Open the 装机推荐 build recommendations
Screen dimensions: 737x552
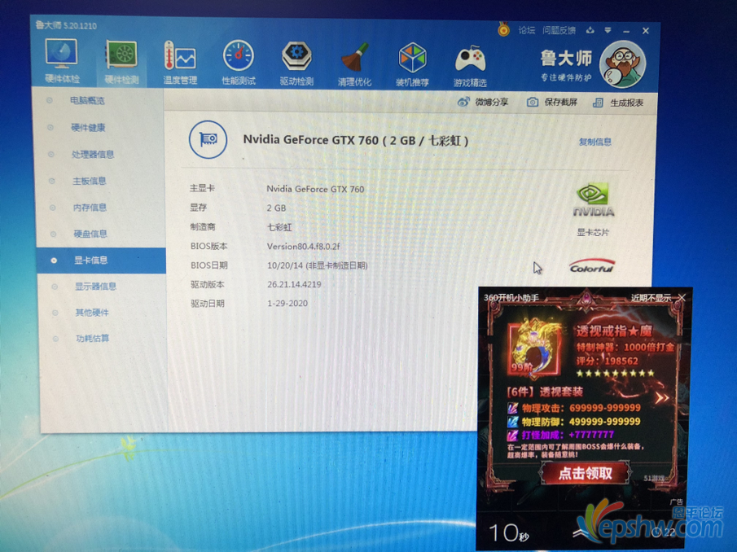click(x=412, y=65)
